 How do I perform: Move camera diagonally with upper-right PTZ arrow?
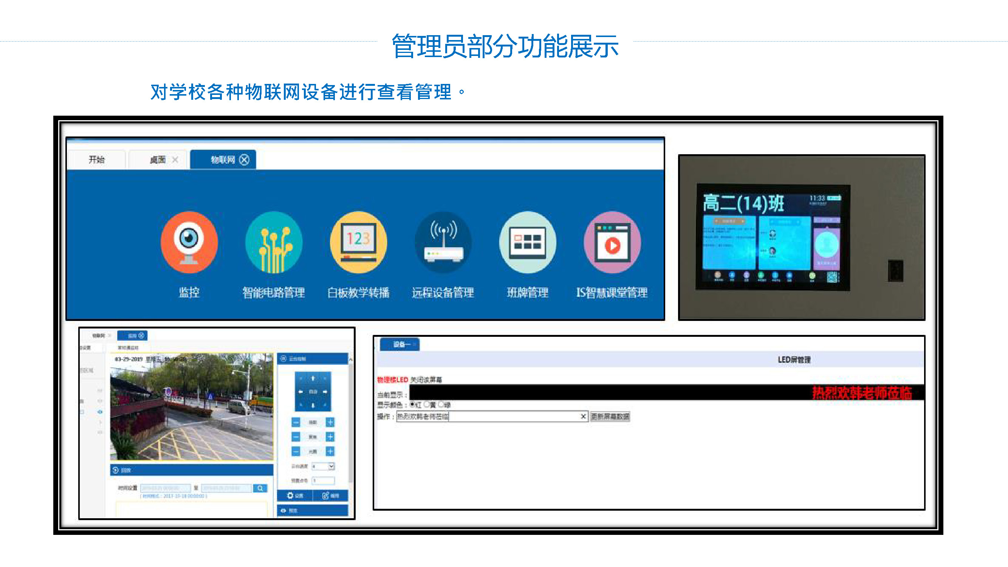pyautogui.click(x=325, y=378)
